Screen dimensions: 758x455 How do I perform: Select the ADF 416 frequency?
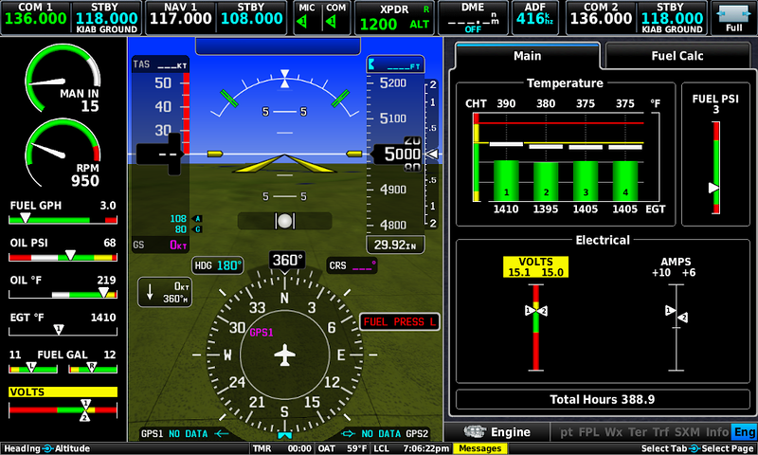pos(534,17)
